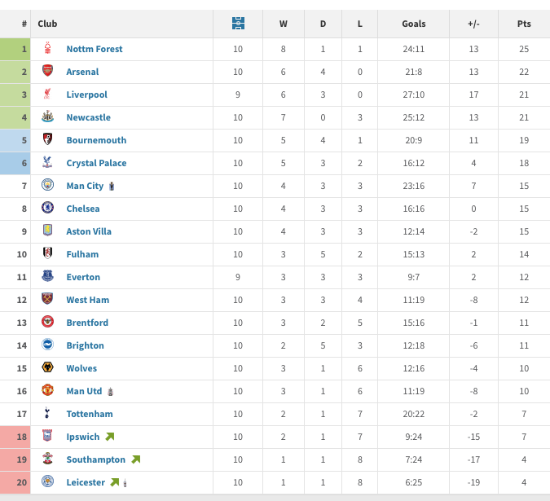Click the Man Utd club crest
Viewport: 550px width, 501px height.
click(47, 390)
